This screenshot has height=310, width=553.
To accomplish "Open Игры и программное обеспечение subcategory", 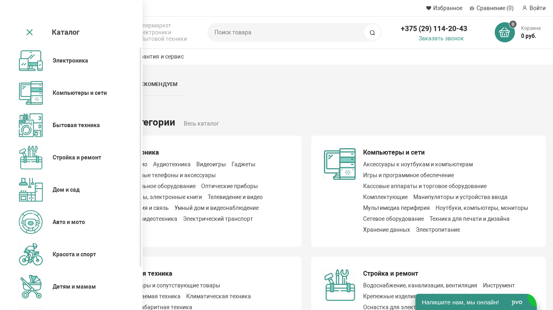I will click(408, 175).
